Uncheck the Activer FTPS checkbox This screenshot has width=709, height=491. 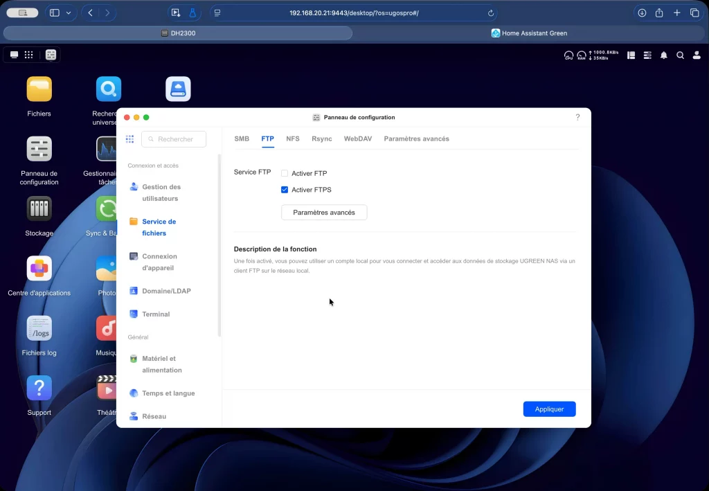pos(285,190)
